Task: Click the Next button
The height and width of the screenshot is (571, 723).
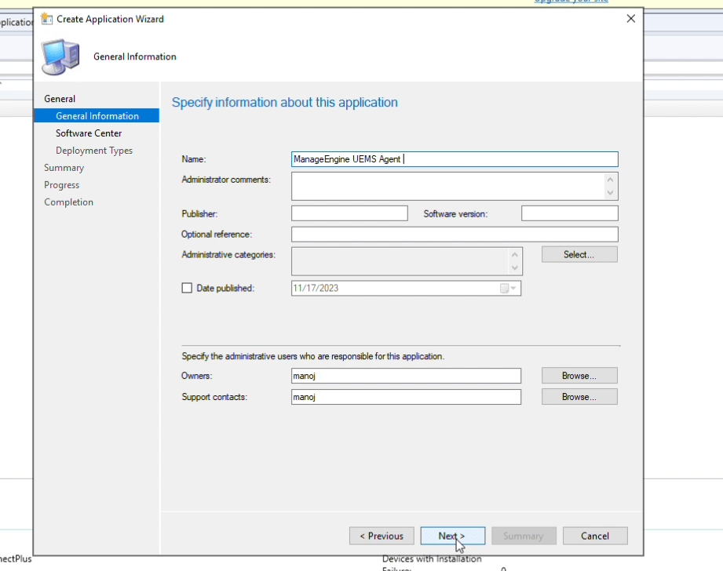Action: pos(452,536)
